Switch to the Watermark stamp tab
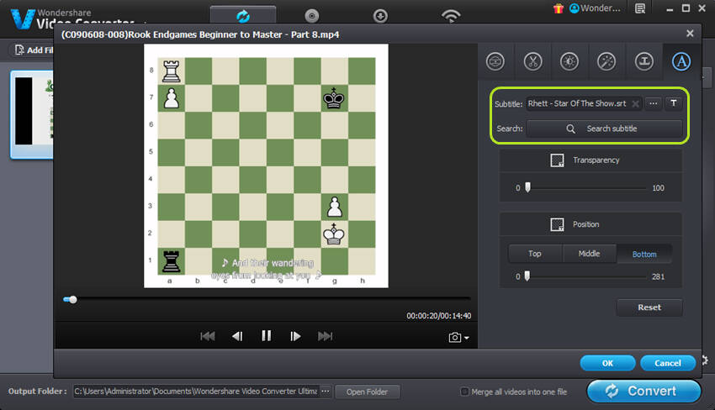The width and height of the screenshot is (715, 410). (643, 61)
